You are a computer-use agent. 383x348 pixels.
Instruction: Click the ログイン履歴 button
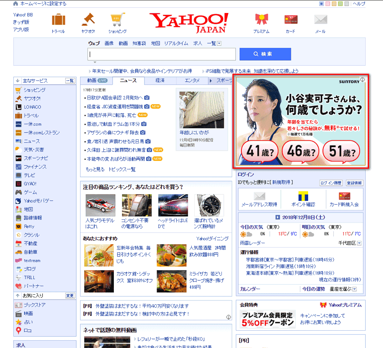point(331,183)
